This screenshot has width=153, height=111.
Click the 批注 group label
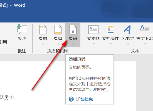coord(22,51)
